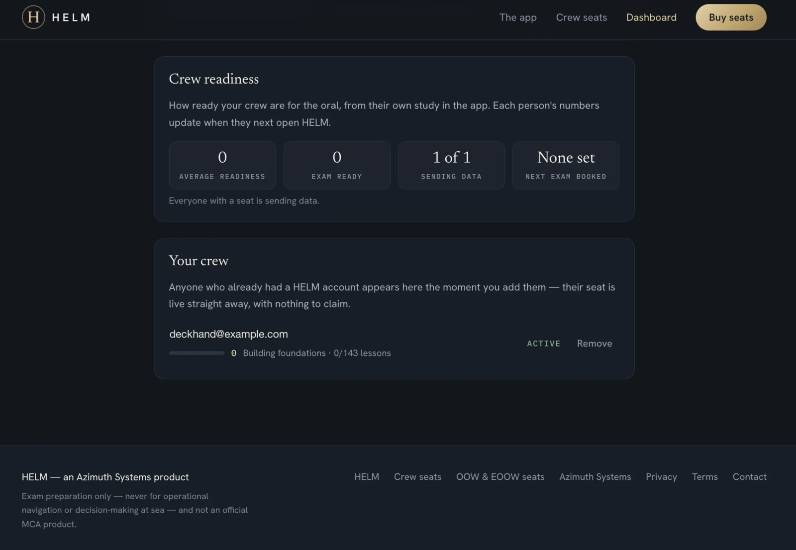Click deckhand's readiness progress bar
796x550 pixels.
(x=197, y=353)
